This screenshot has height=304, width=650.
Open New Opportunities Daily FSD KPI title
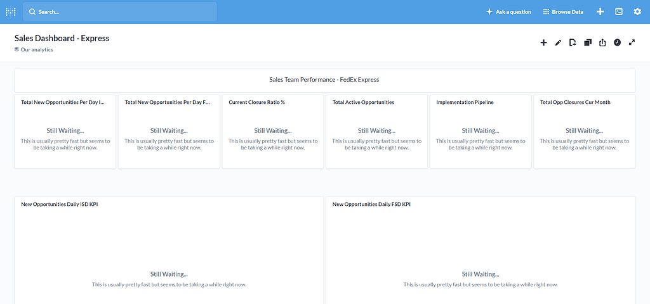point(371,205)
